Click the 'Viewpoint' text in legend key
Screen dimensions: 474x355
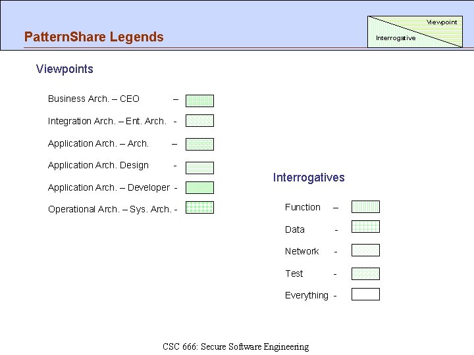(442, 22)
